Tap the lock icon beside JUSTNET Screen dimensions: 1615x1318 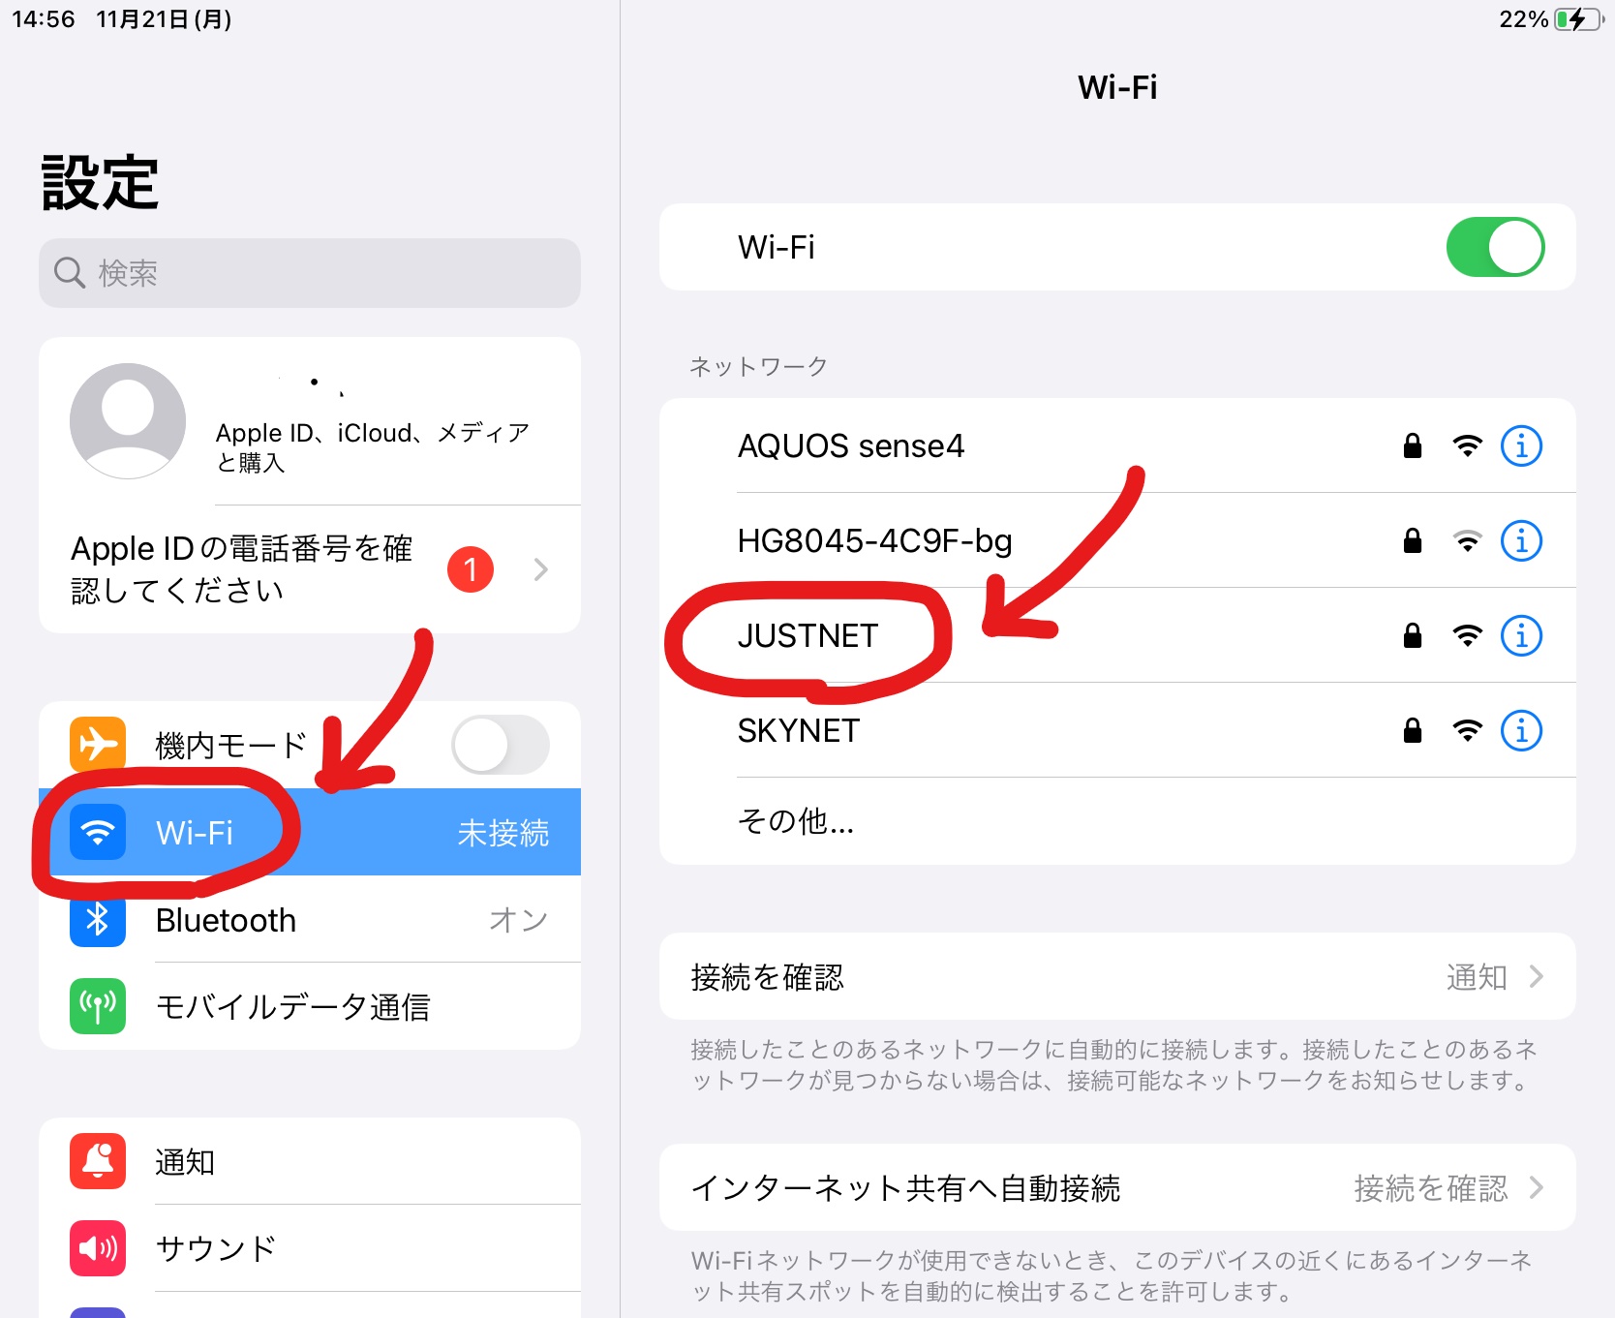(1413, 635)
